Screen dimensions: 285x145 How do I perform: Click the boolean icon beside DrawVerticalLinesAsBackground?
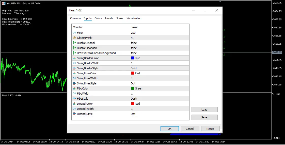74,53
